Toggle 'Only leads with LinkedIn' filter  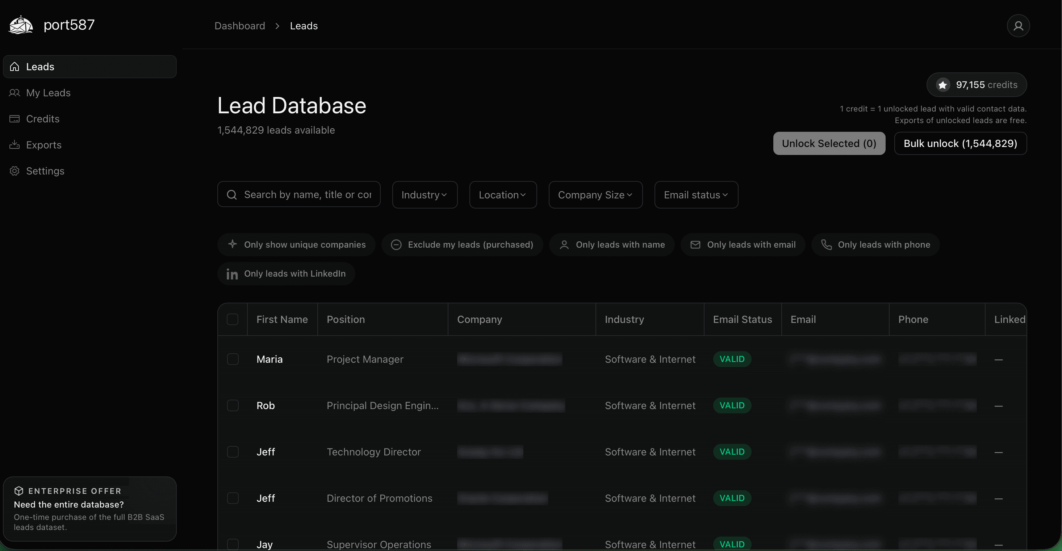coord(286,274)
